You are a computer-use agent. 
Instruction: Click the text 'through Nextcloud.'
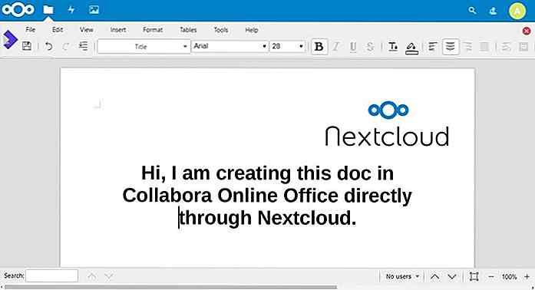(268, 218)
